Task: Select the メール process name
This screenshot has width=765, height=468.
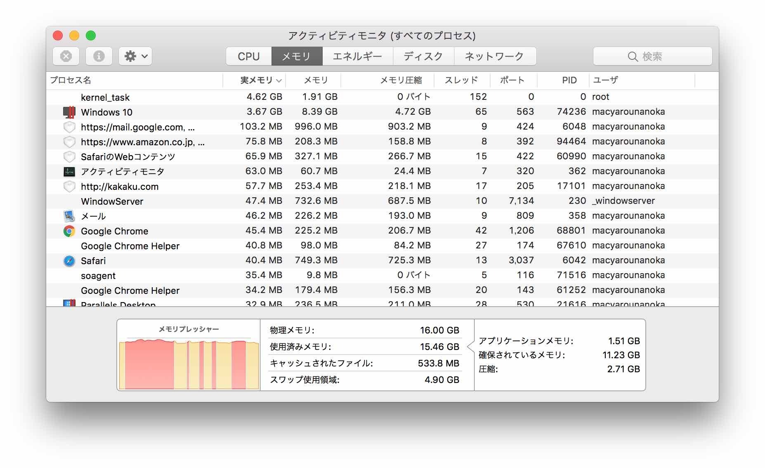Action: [x=93, y=216]
